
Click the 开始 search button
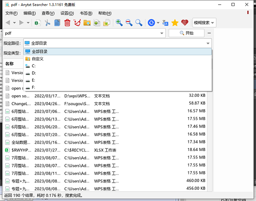pos(186,33)
